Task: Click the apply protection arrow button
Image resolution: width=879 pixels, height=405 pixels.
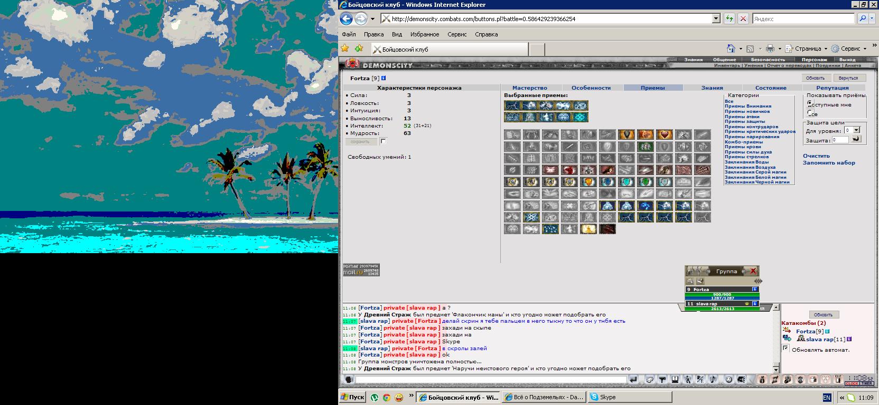Action: [856, 139]
